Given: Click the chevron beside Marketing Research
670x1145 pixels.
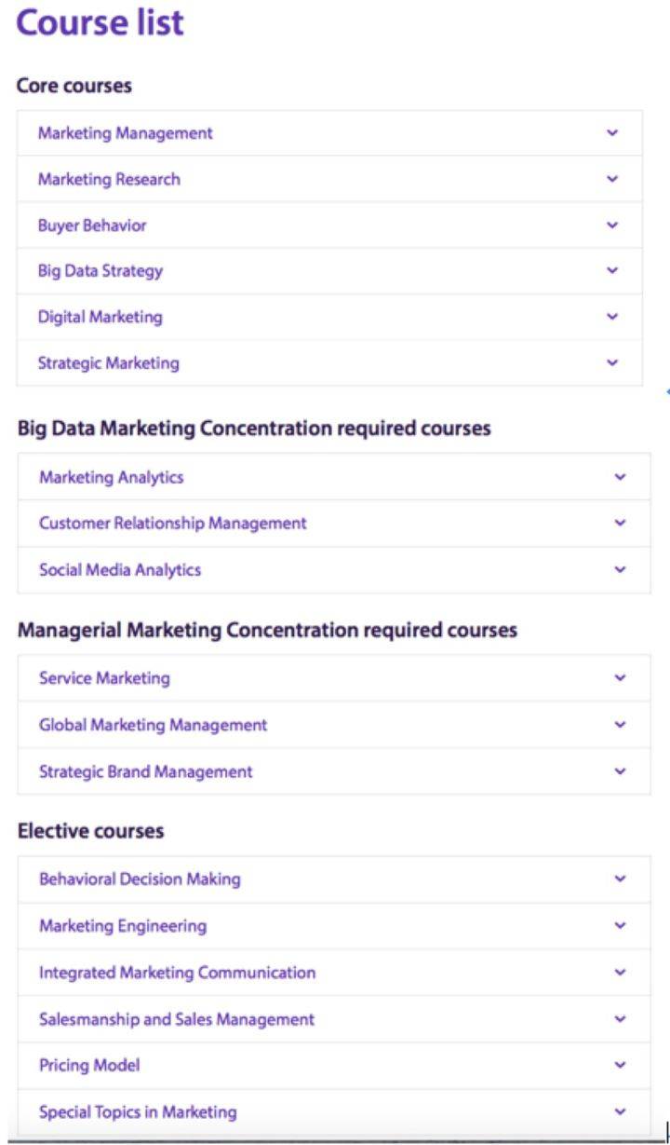Looking at the screenshot, I should coord(612,179).
